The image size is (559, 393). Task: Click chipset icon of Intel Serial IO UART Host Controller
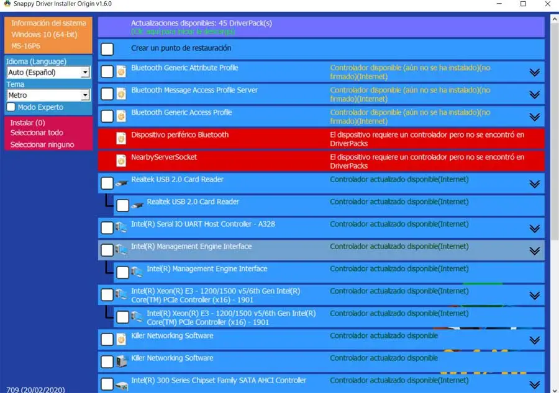coord(121,227)
